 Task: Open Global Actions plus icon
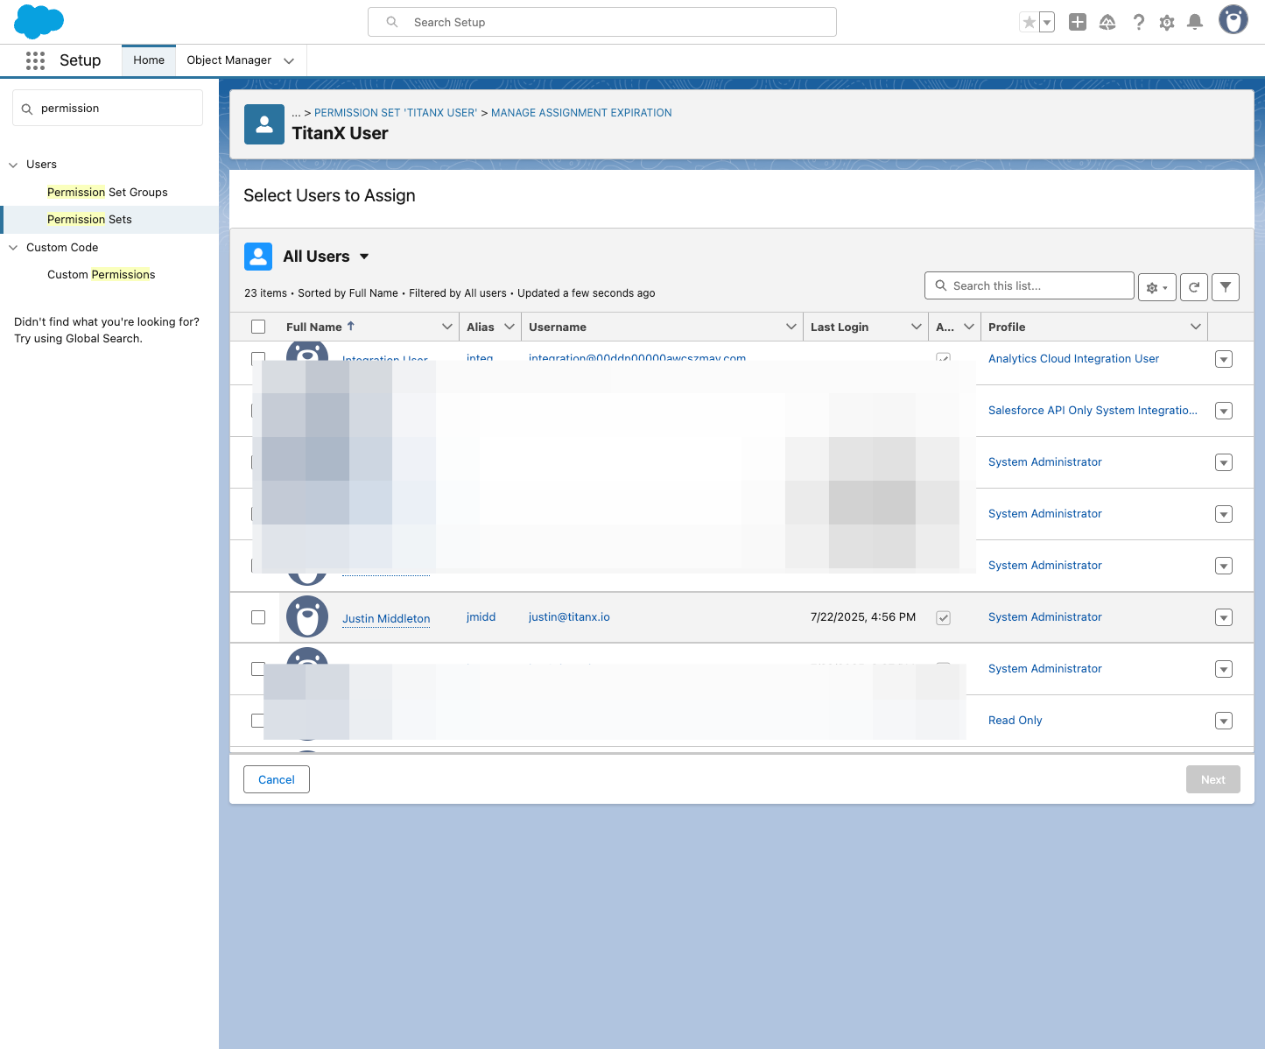click(x=1078, y=22)
